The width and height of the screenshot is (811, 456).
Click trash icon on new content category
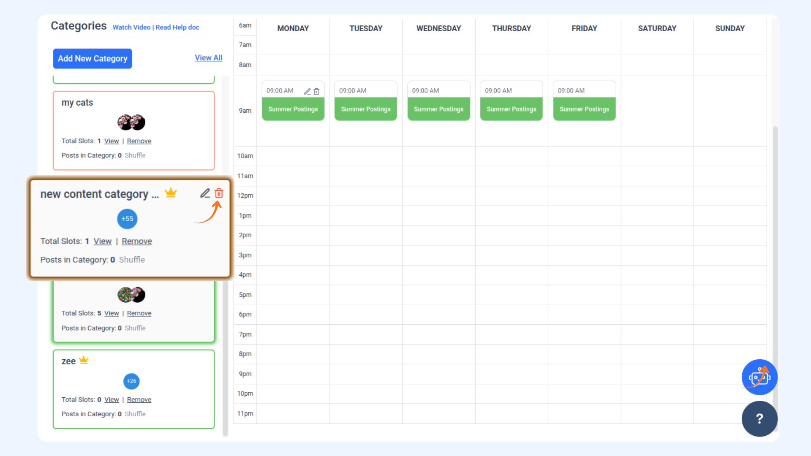[219, 193]
